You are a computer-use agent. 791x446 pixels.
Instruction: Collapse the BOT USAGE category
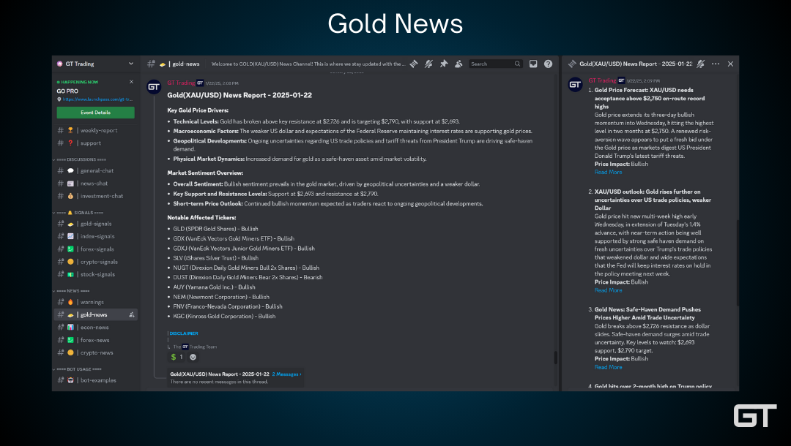pyautogui.click(x=78, y=369)
